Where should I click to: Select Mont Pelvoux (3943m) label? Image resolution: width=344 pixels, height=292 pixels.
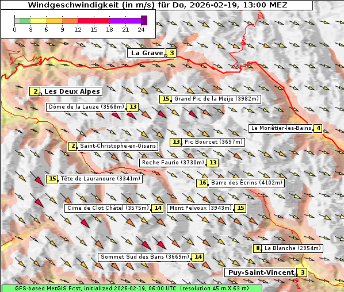[200, 208]
